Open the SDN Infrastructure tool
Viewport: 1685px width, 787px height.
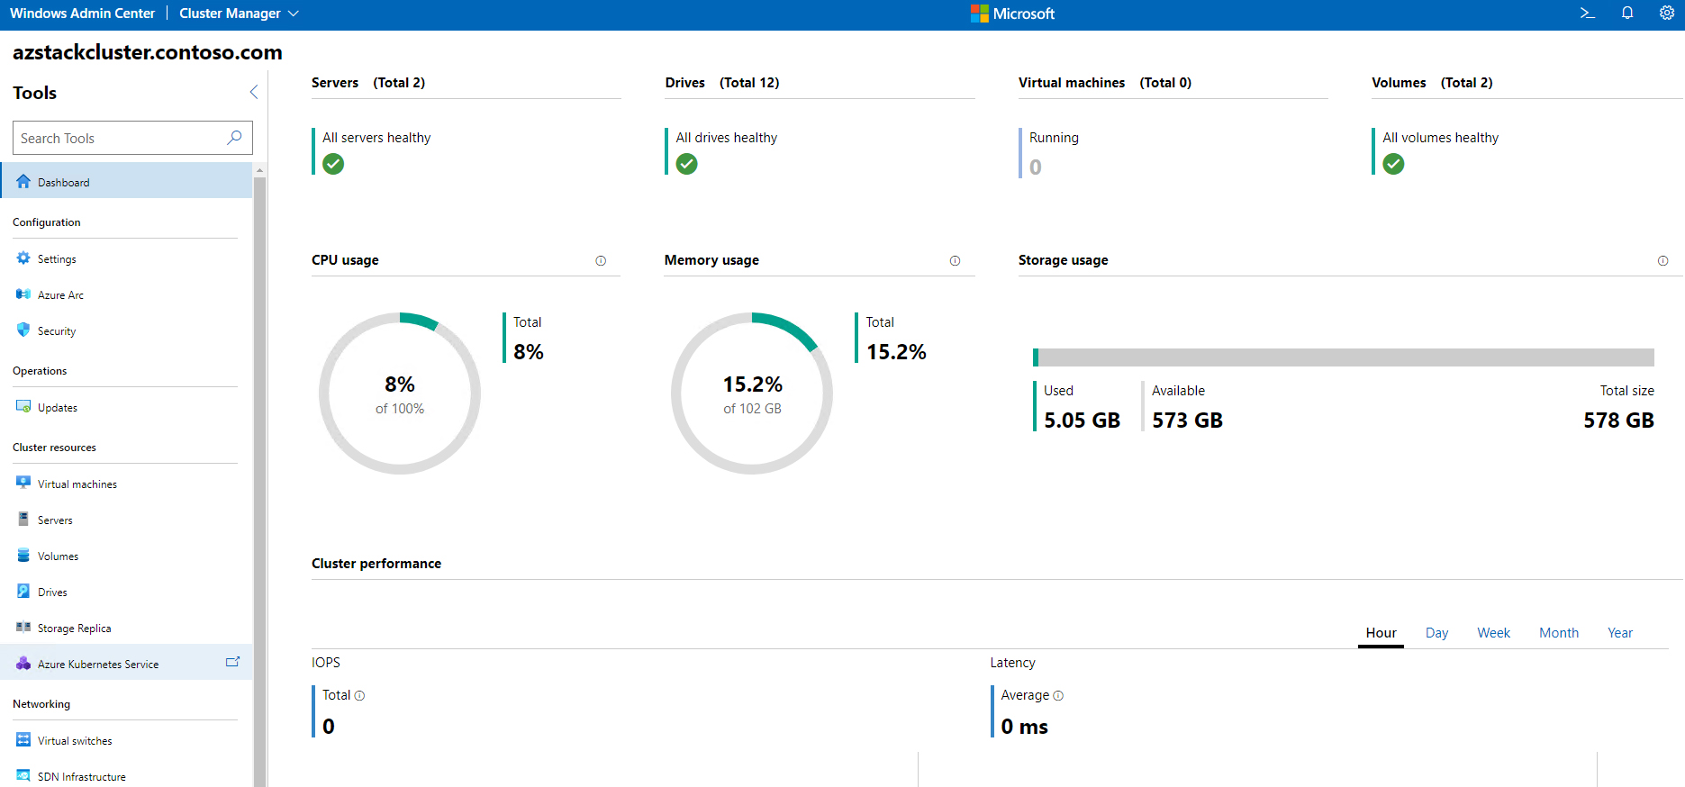126,776
